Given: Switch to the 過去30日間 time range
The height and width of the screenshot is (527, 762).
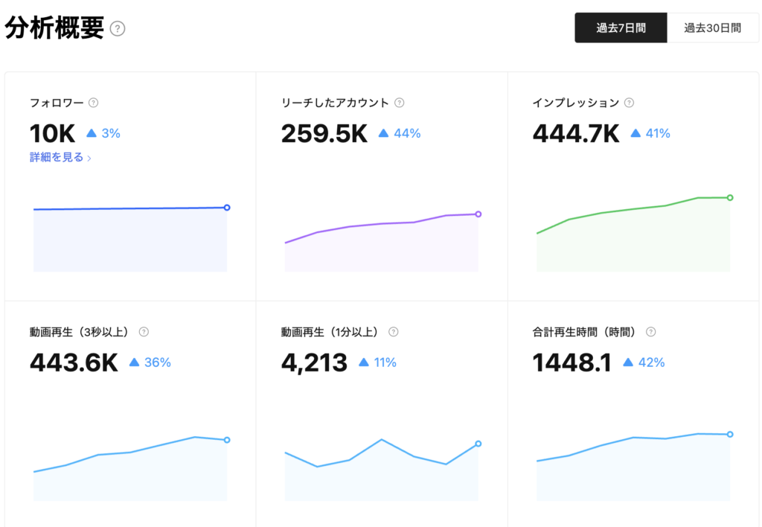Looking at the screenshot, I should point(712,28).
